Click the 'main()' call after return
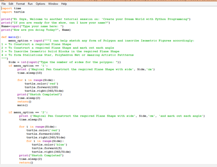 23,105
